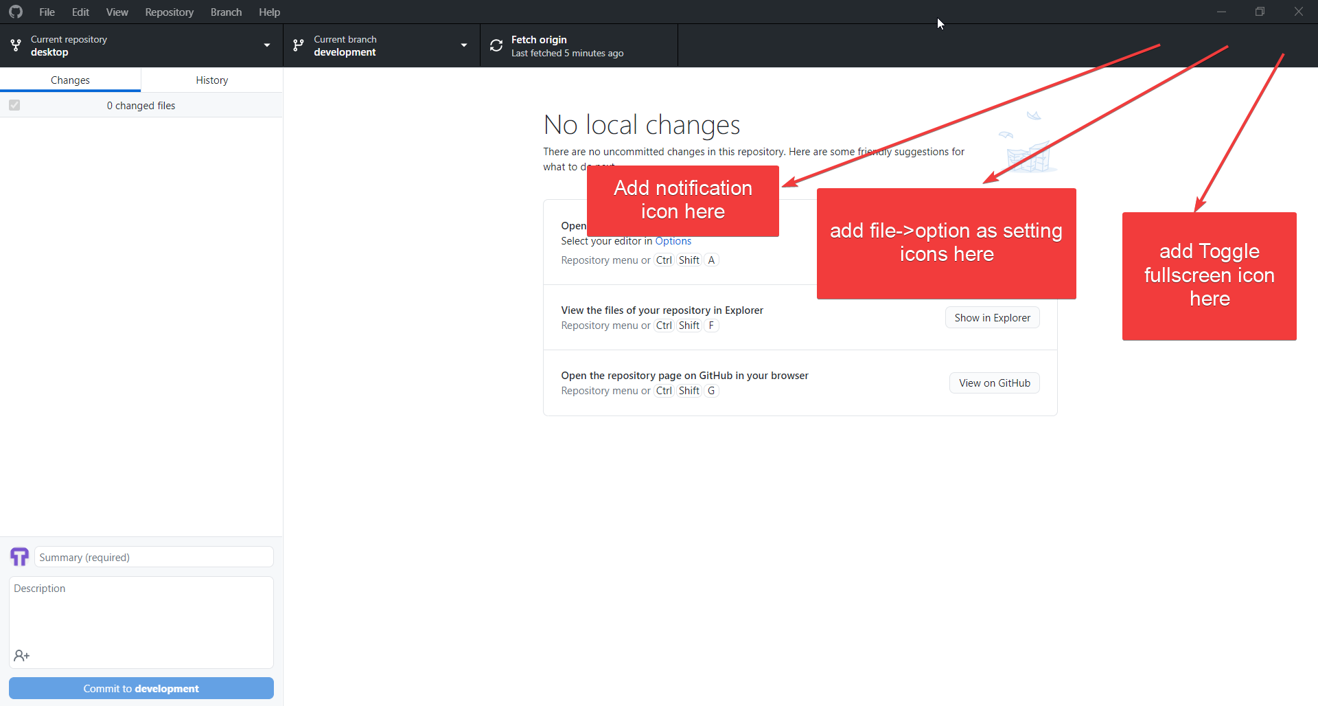Image resolution: width=1318 pixels, height=706 pixels.
Task: Open the Help menu
Action: [x=270, y=12]
